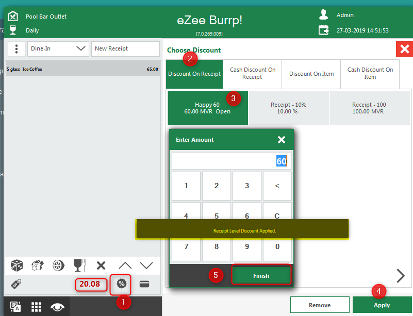Click the Pool Bar Outlet restaurant icon
413x316 pixels.
(13, 16)
